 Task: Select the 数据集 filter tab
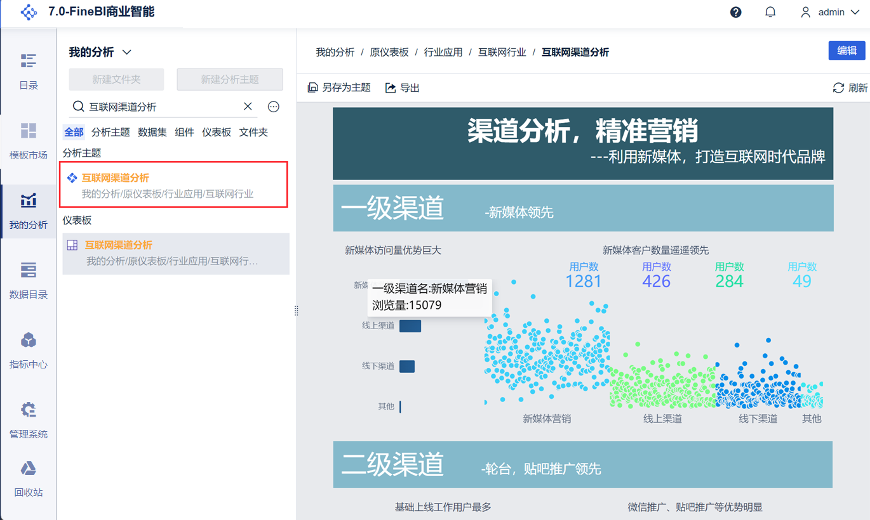pyautogui.click(x=152, y=132)
